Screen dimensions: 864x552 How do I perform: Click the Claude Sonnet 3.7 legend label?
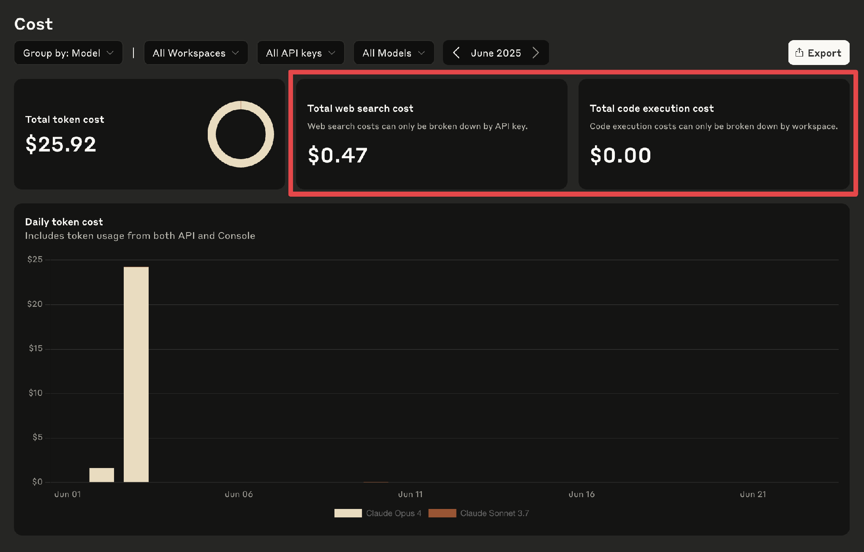coord(494,513)
